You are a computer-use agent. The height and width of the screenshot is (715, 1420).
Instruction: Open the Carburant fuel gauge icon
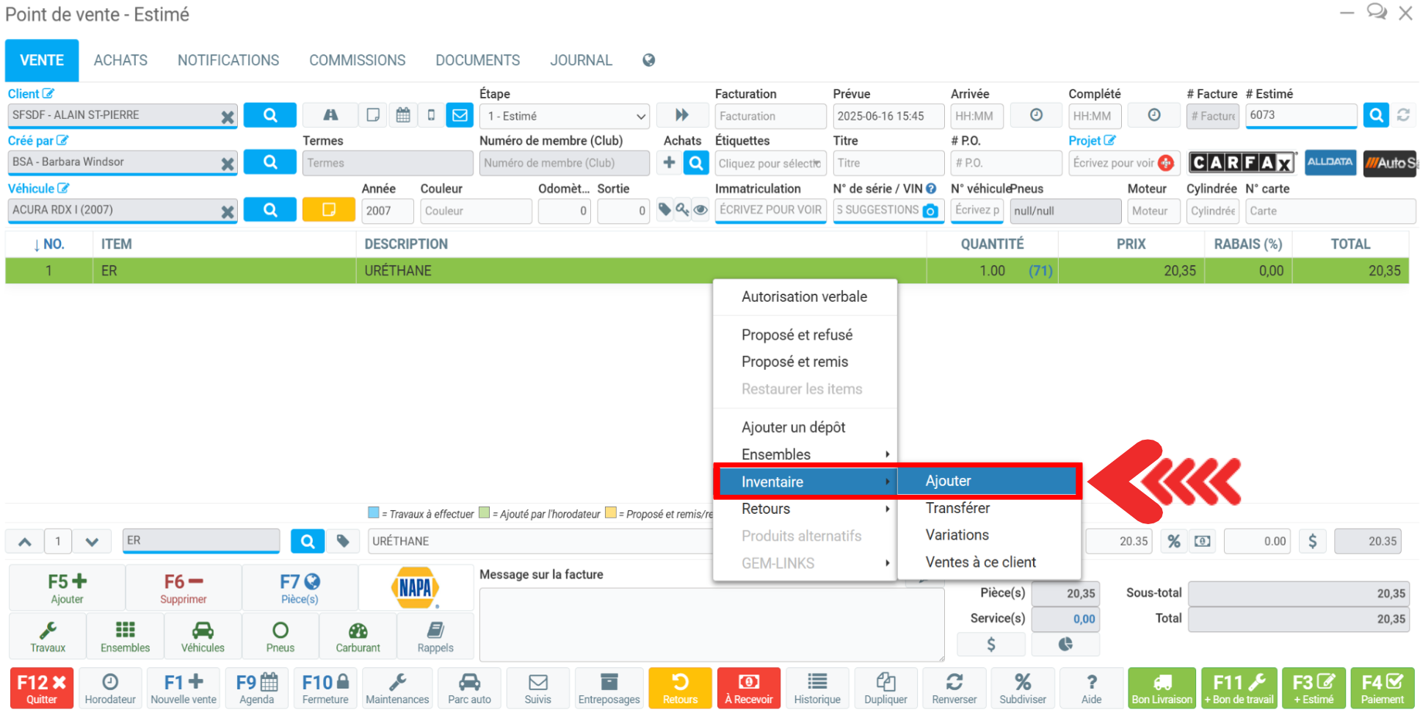[x=358, y=637]
